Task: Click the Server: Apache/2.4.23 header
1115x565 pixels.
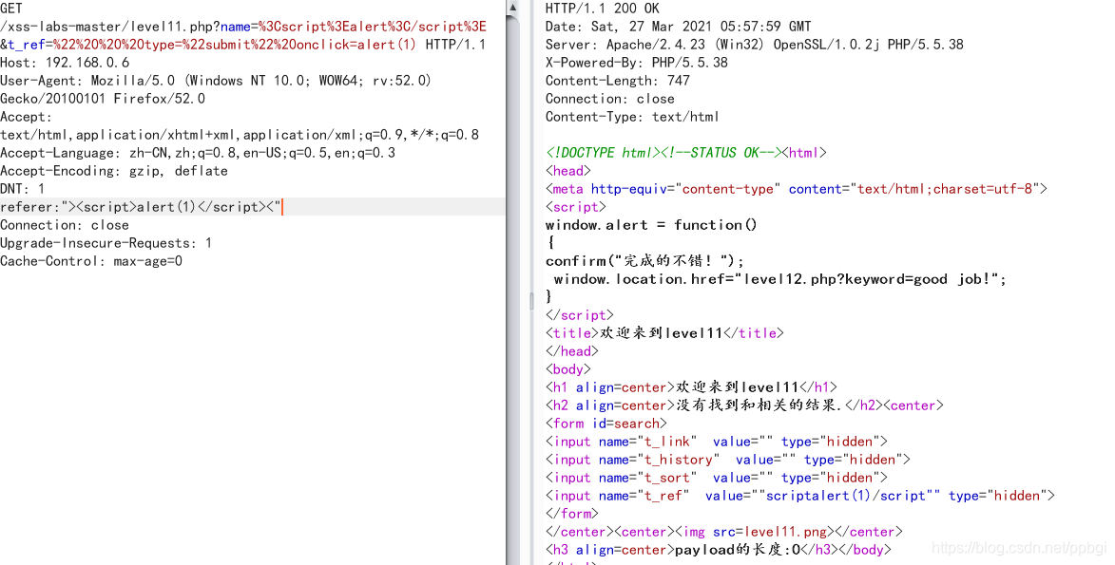Action: 755,44
